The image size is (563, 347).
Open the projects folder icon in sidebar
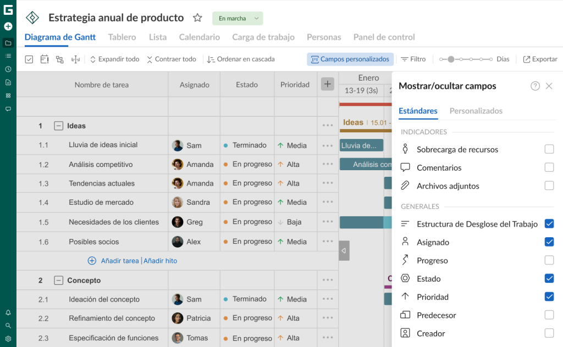click(x=8, y=43)
